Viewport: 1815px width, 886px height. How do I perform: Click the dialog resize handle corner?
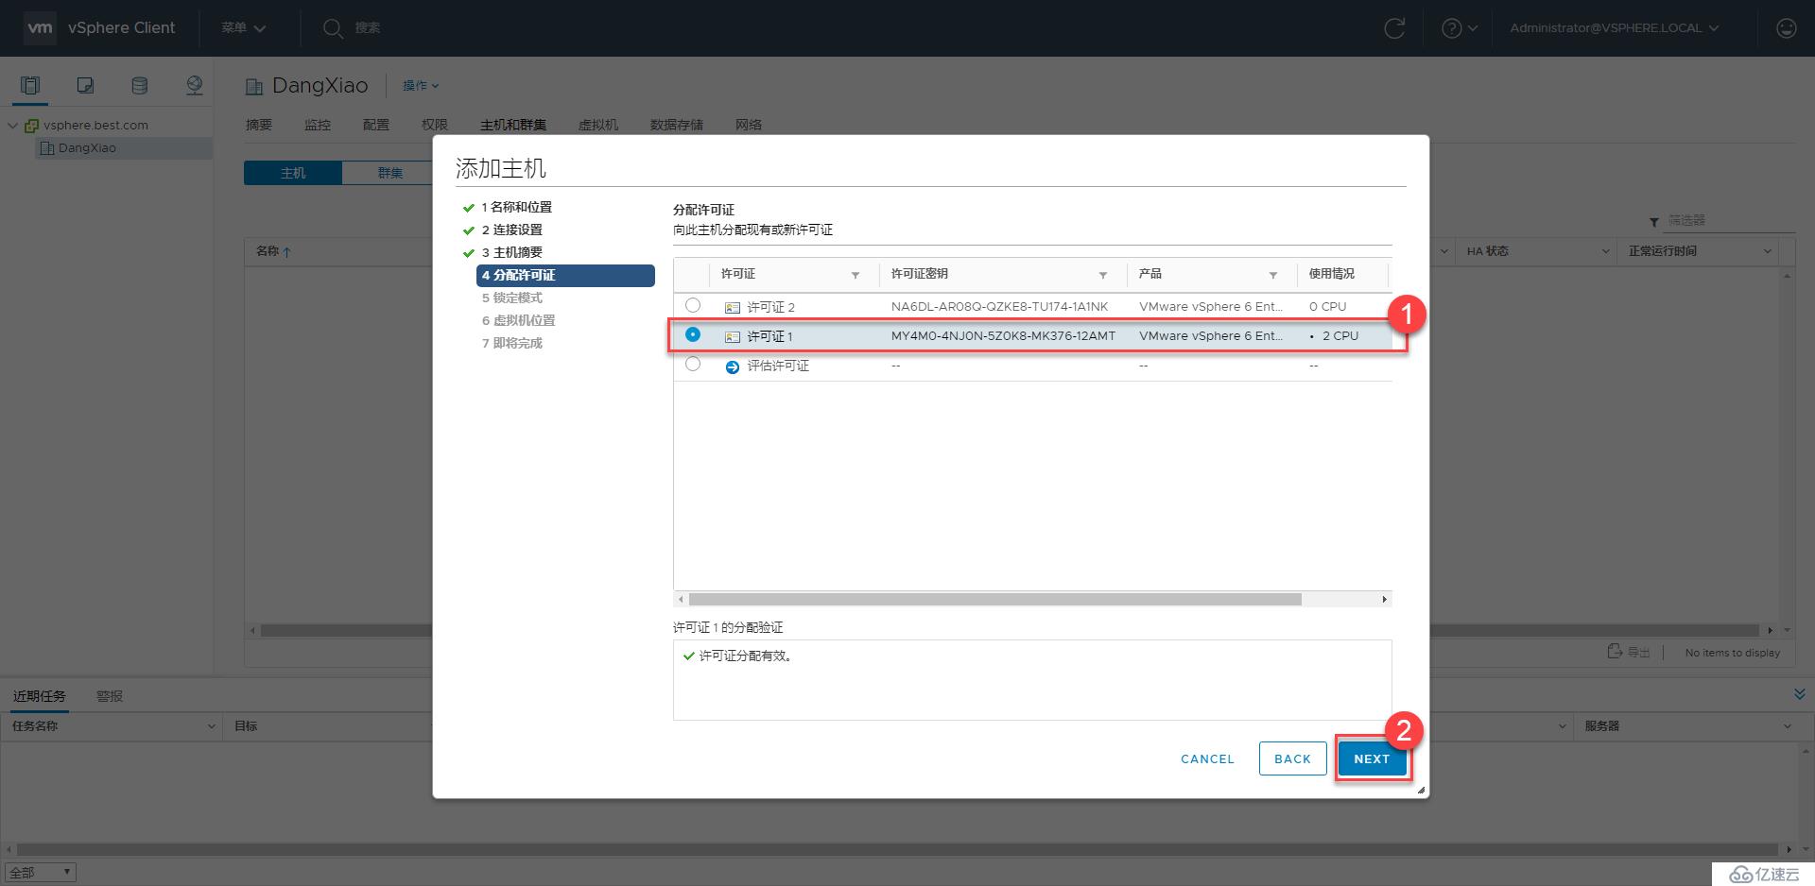pos(1420,790)
